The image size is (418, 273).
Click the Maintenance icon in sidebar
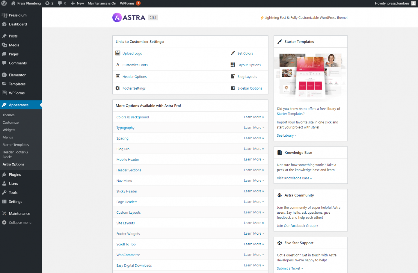(4, 213)
